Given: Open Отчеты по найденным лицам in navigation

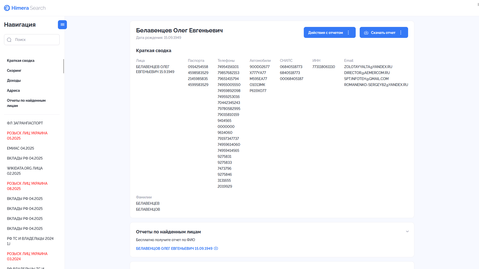Looking at the screenshot, I should pos(26,103).
